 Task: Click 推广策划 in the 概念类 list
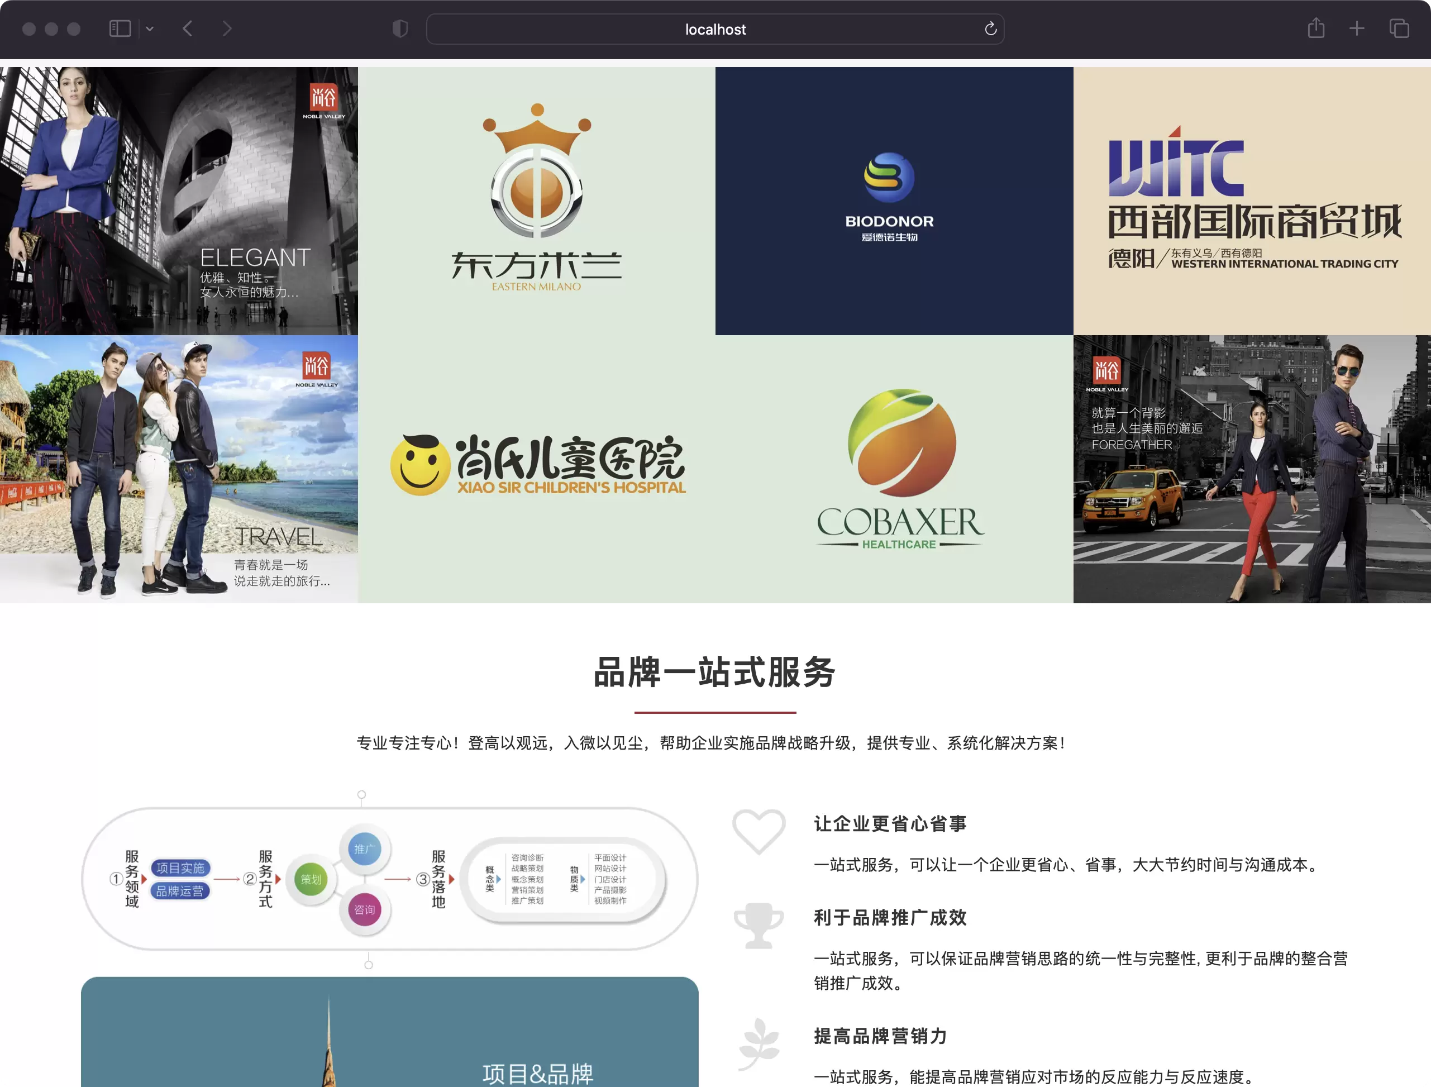tap(527, 900)
